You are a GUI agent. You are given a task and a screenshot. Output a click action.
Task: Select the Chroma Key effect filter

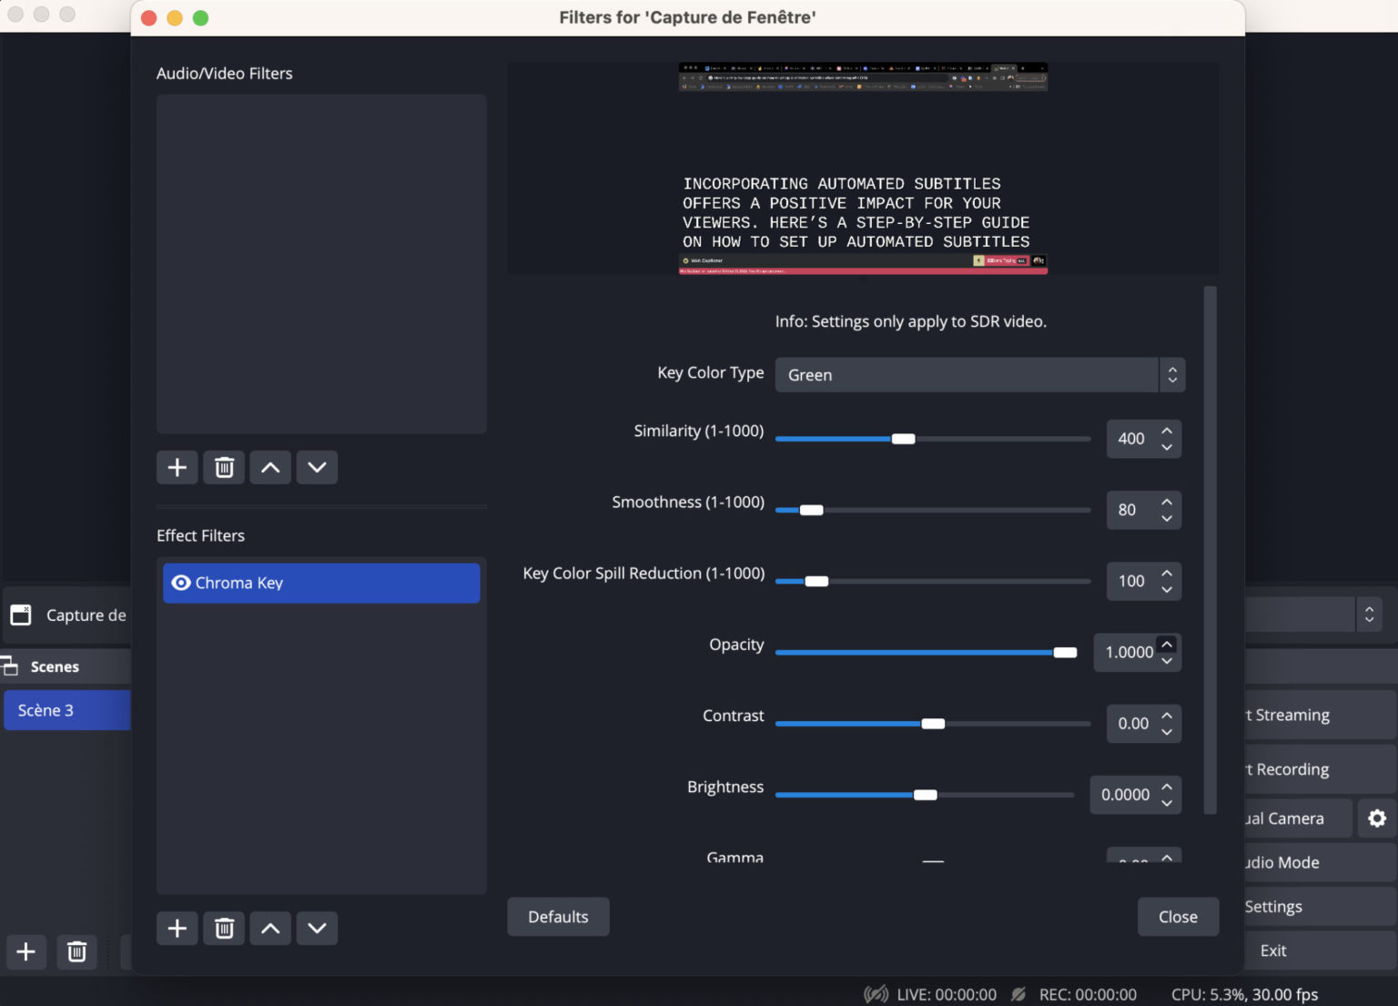(x=239, y=583)
